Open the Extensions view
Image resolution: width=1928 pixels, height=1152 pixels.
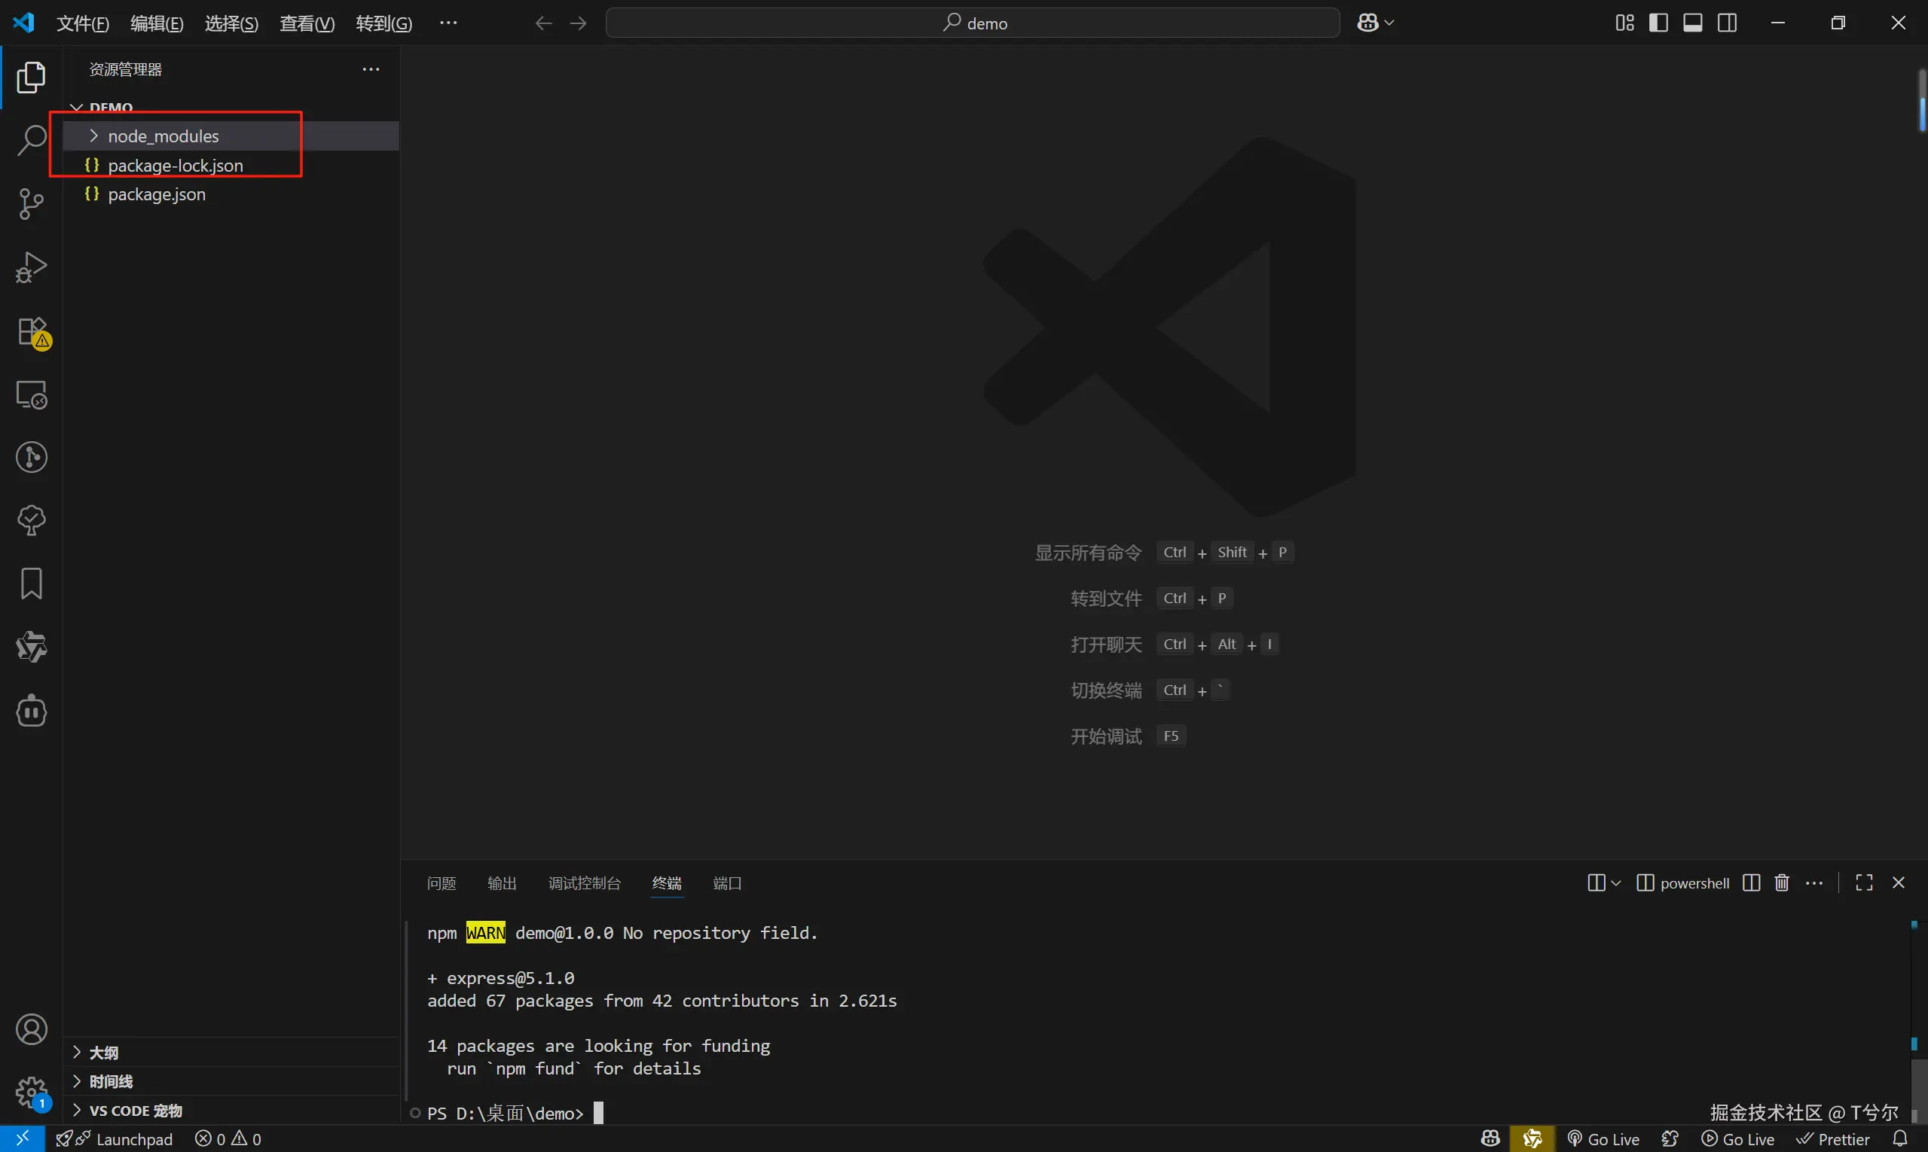pos(32,332)
